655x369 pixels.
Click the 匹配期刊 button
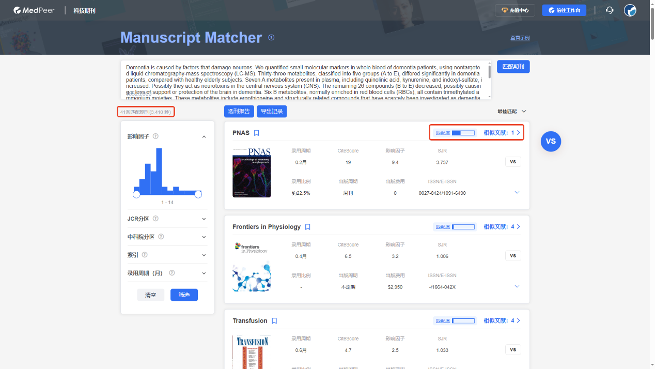coord(513,67)
